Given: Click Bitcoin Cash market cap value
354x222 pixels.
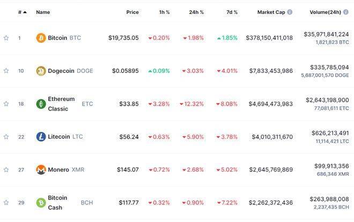Looking at the screenshot, I should 270,203.
